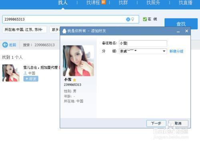This screenshot has width=200, height=144.
Task: Click the yellow star beside 小雪
Action: click(74, 80)
